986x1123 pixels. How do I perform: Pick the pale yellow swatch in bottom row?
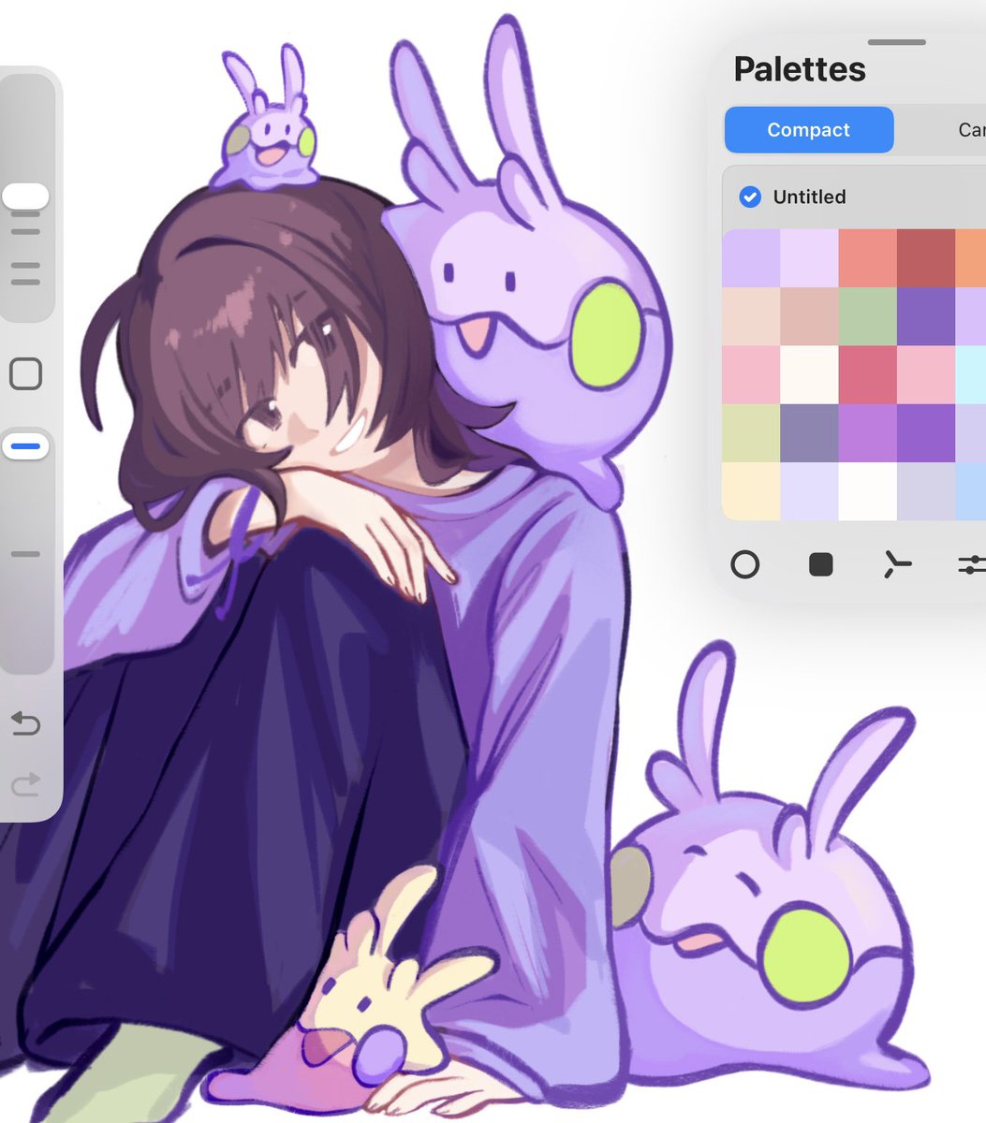[751, 491]
